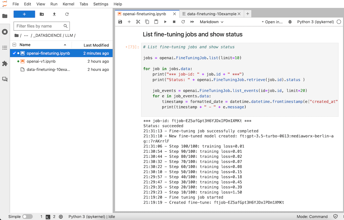Screen dimensions: 344x220
Task: Interrupt the kernel with the stop icon
Action: (174, 22)
